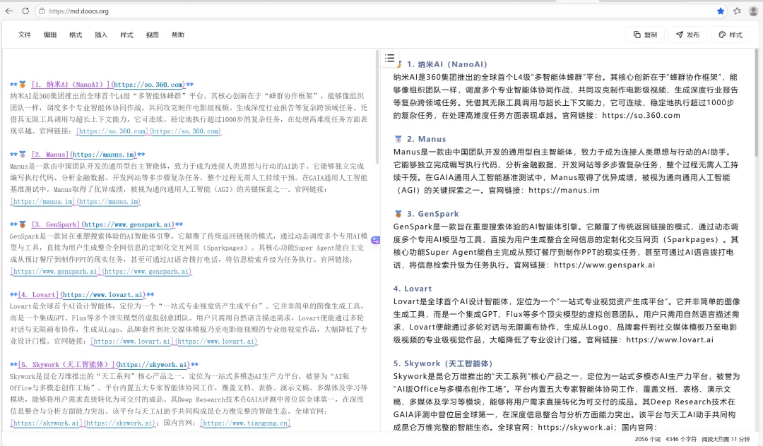Reload the md.doocs.org page
Screen dimensions: 763x446
[25, 11]
